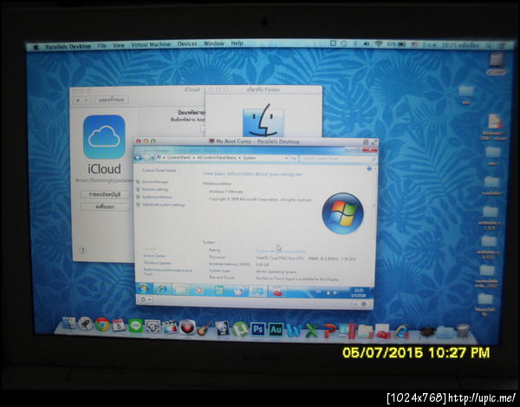
Task: Click Notification Center icon in menu bar
Action: [x=502, y=45]
